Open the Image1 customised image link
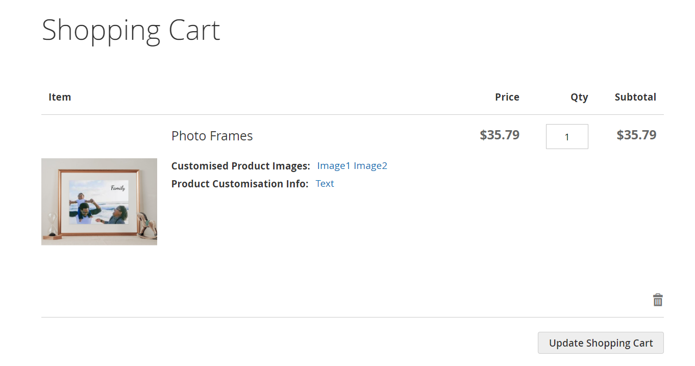Viewport: 695px width, 366px height. coord(334,166)
